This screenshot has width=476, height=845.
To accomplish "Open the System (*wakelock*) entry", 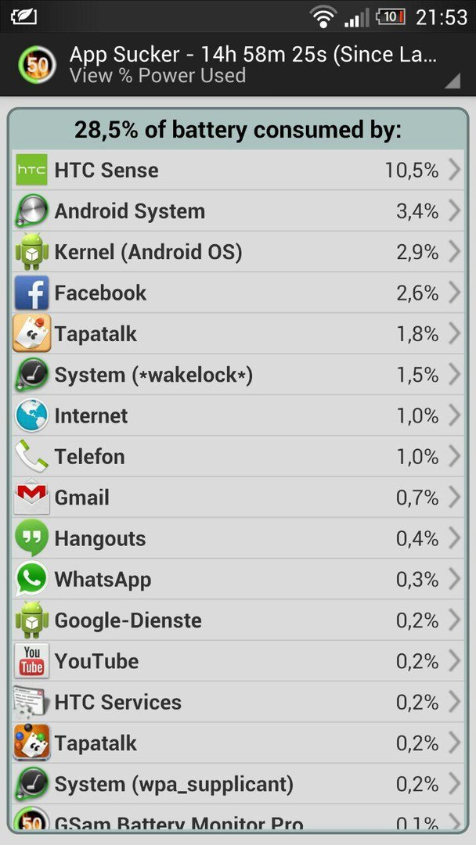I will (238, 375).
